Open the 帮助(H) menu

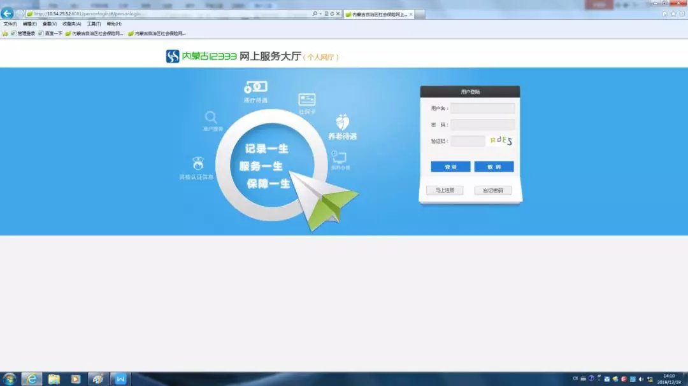[x=114, y=24]
